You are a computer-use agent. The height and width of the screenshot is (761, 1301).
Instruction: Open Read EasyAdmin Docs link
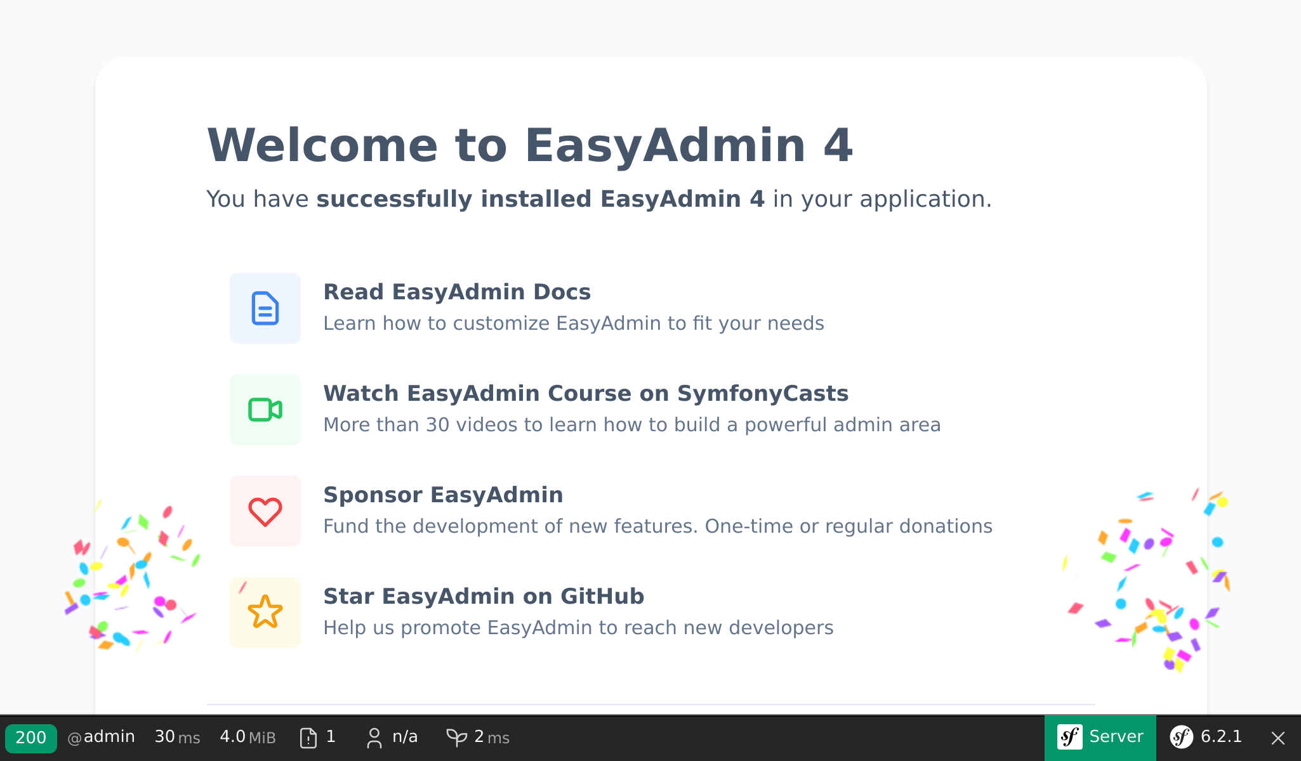[x=457, y=292]
